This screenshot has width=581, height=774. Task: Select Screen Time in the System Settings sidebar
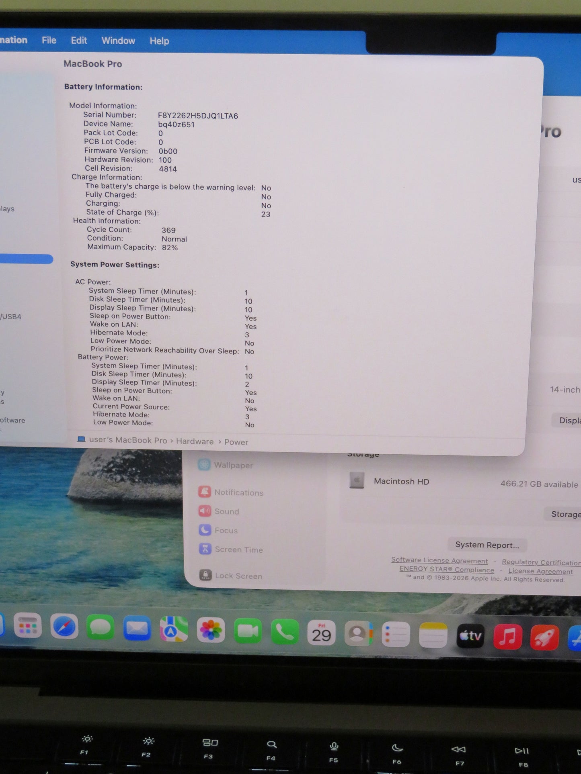[x=231, y=549]
